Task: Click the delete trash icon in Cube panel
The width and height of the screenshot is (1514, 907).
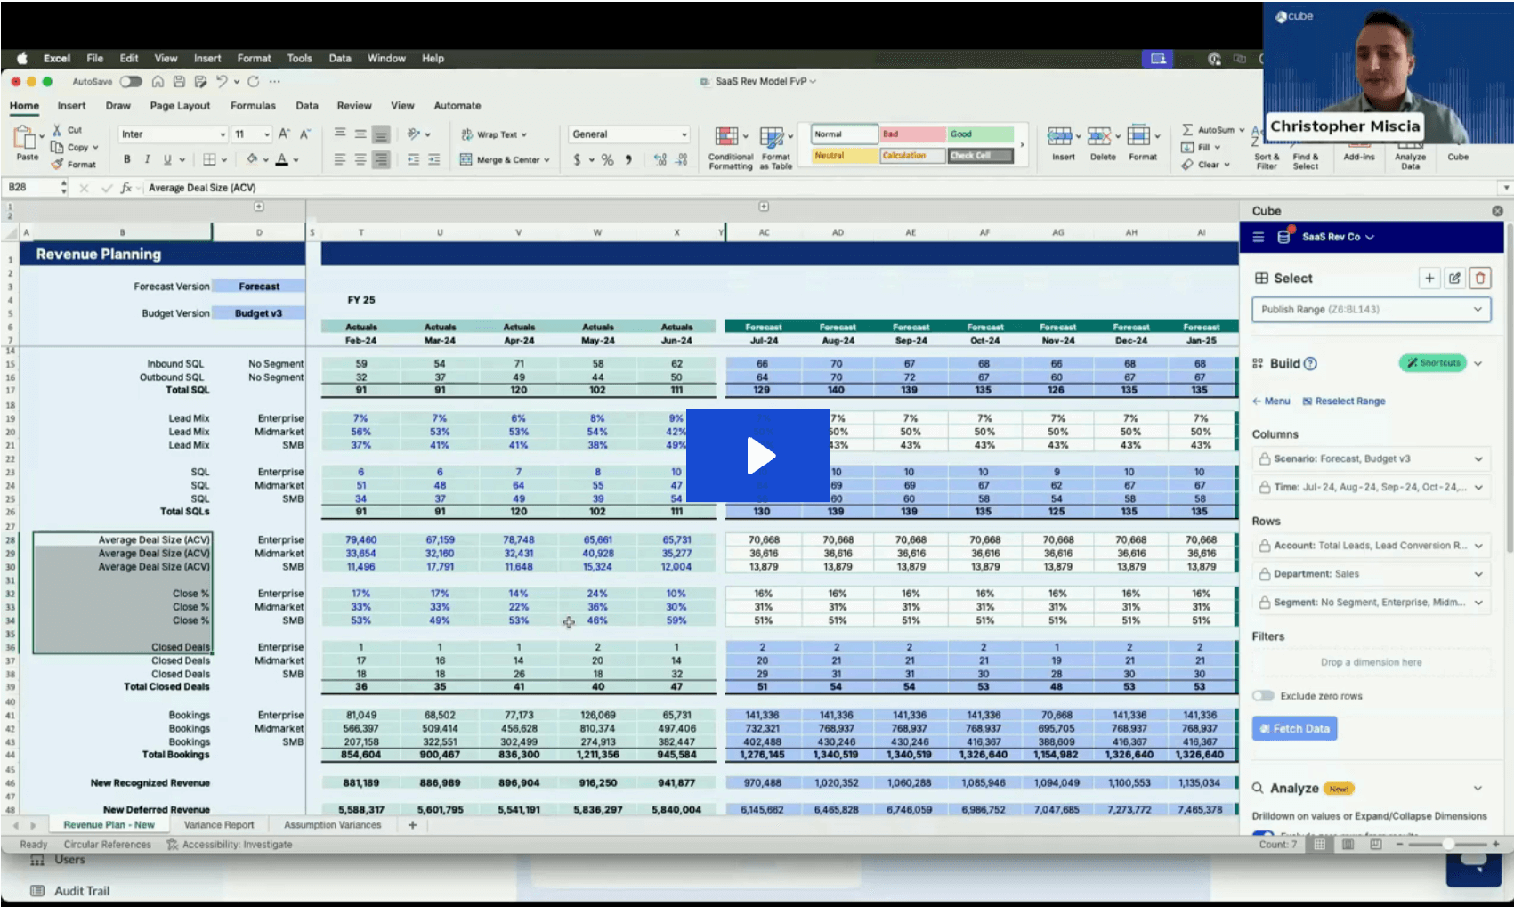Action: click(x=1480, y=279)
